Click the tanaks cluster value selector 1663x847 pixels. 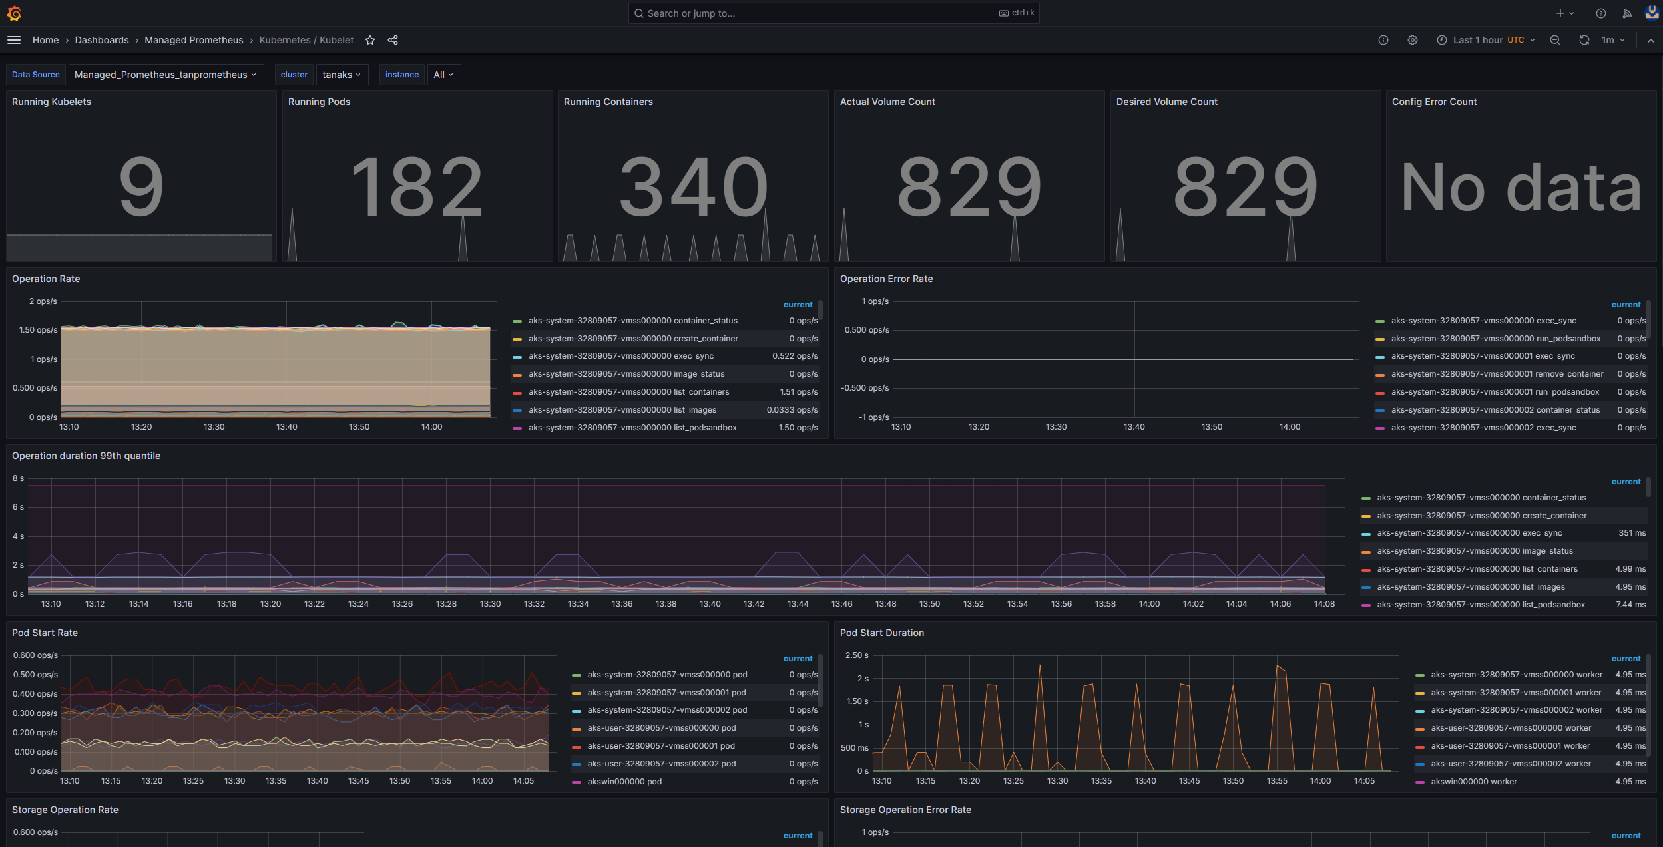pyautogui.click(x=341, y=74)
